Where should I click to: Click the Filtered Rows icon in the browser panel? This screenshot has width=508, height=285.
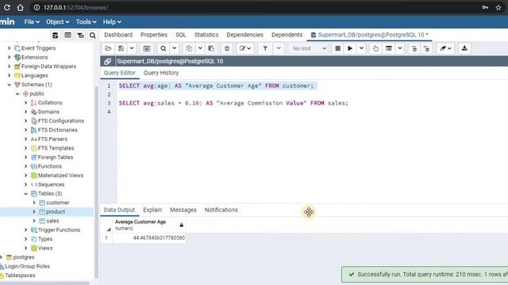80,35
